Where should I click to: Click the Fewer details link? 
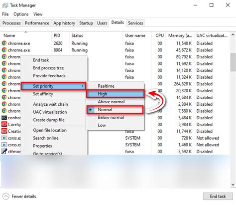pyautogui.click(x=24, y=197)
